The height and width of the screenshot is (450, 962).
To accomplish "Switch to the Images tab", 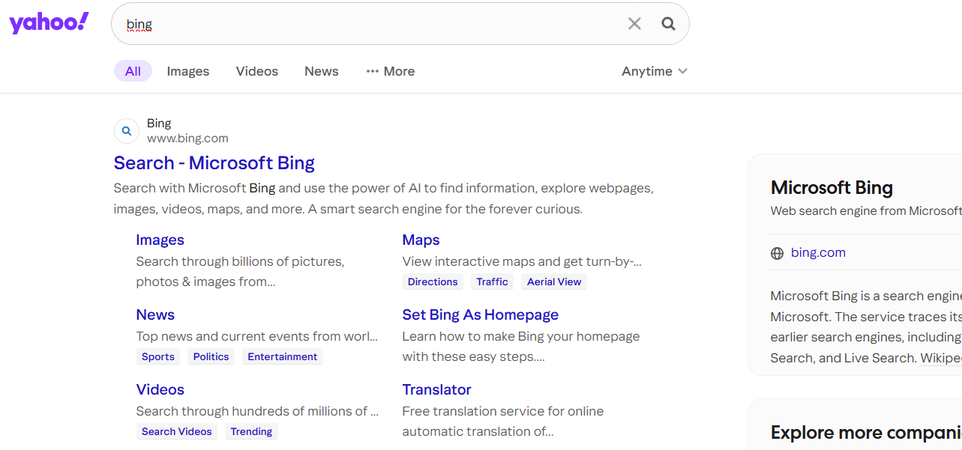I will [188, 71].
